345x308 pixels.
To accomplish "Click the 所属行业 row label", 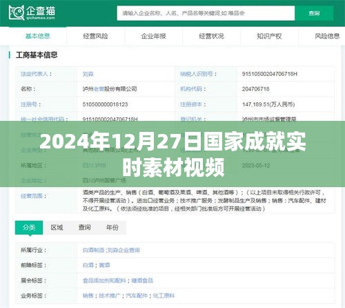I will click(x=34, y=250).
